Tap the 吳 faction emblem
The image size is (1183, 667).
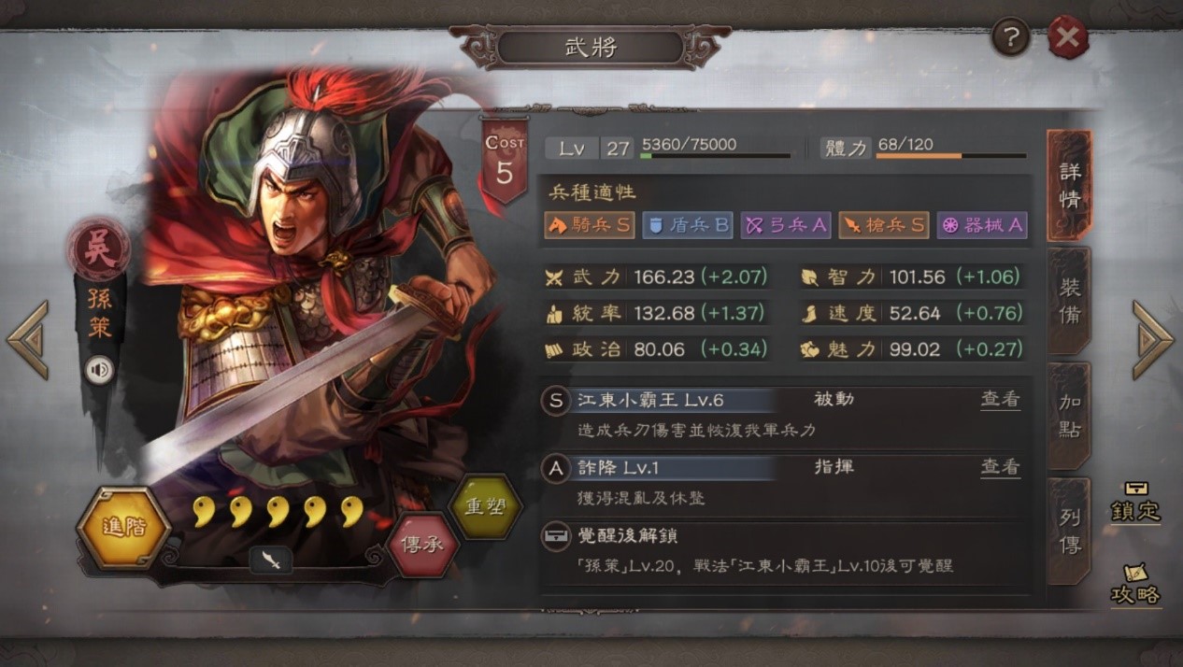click(x=98, y=249)
